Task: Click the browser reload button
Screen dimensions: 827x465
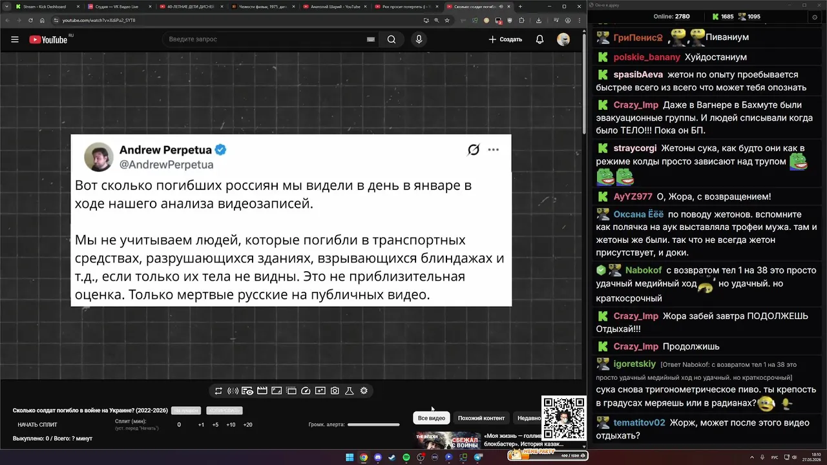Action: point(30,20)
